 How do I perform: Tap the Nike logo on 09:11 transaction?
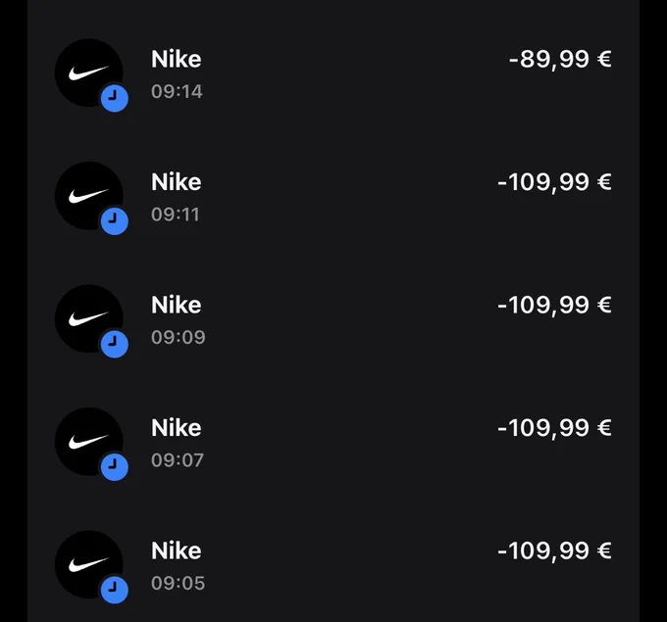89,196
